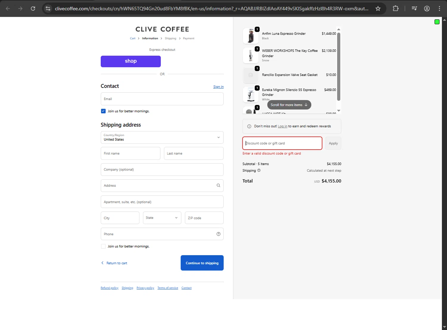The width and height of the screenshot is (447, 330).
Task: Click the green square extension indicator
Action: pos(437,22)
